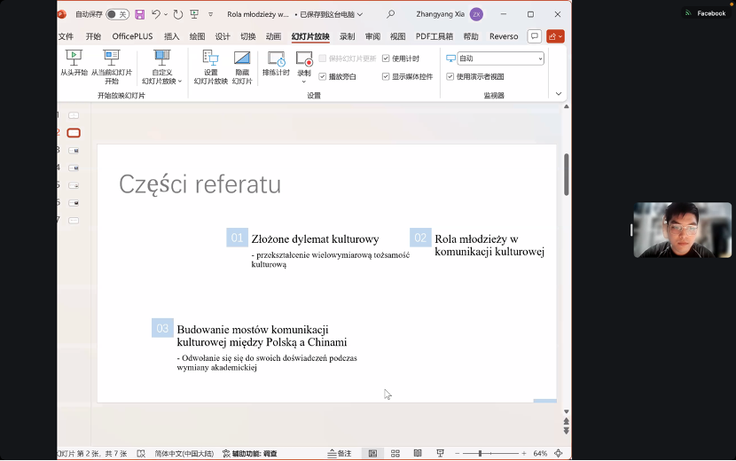The image size is (736, 461).
Task: Switch to Slide Sorter view in status bar
Action: (x=395, y=453)
